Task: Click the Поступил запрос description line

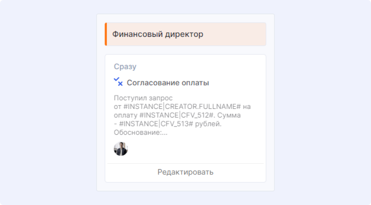Action: 137,98
